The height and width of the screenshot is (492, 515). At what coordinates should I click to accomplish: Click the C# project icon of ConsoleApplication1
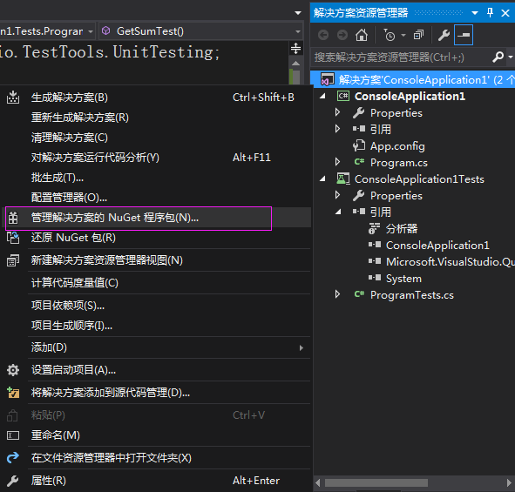point(343,96)
